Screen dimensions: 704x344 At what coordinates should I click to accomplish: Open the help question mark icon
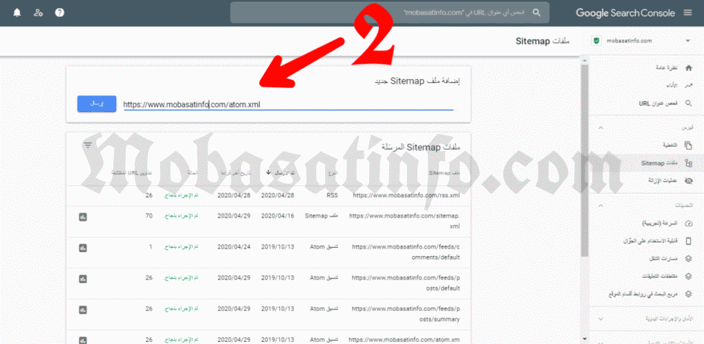tap(59, 12)
